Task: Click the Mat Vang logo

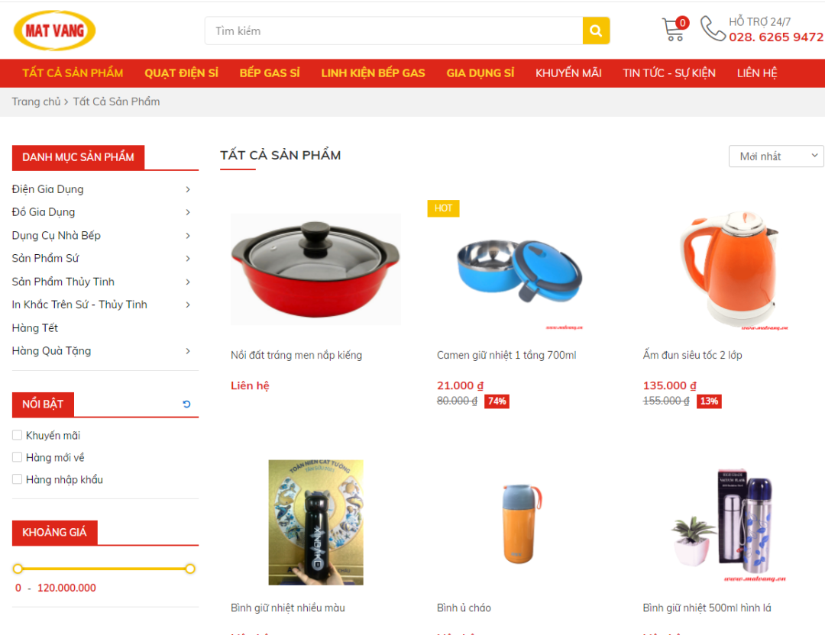Action: tap(55, 31)
